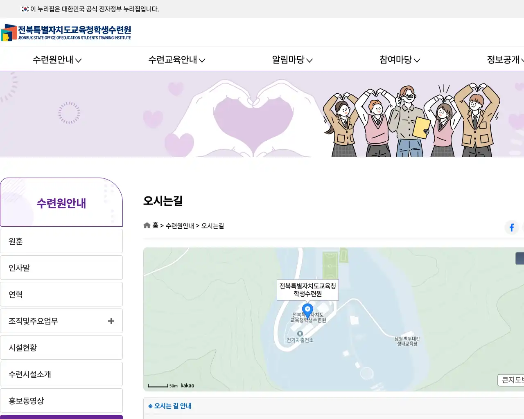Viewport: 524px width, 419px height.
Task: Click the blue map control at top-right of map
Action: pos(521,258)
